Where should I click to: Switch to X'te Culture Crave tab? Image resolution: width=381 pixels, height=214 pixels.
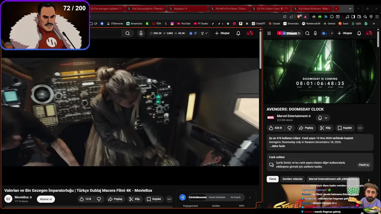(x=270, y=9)
